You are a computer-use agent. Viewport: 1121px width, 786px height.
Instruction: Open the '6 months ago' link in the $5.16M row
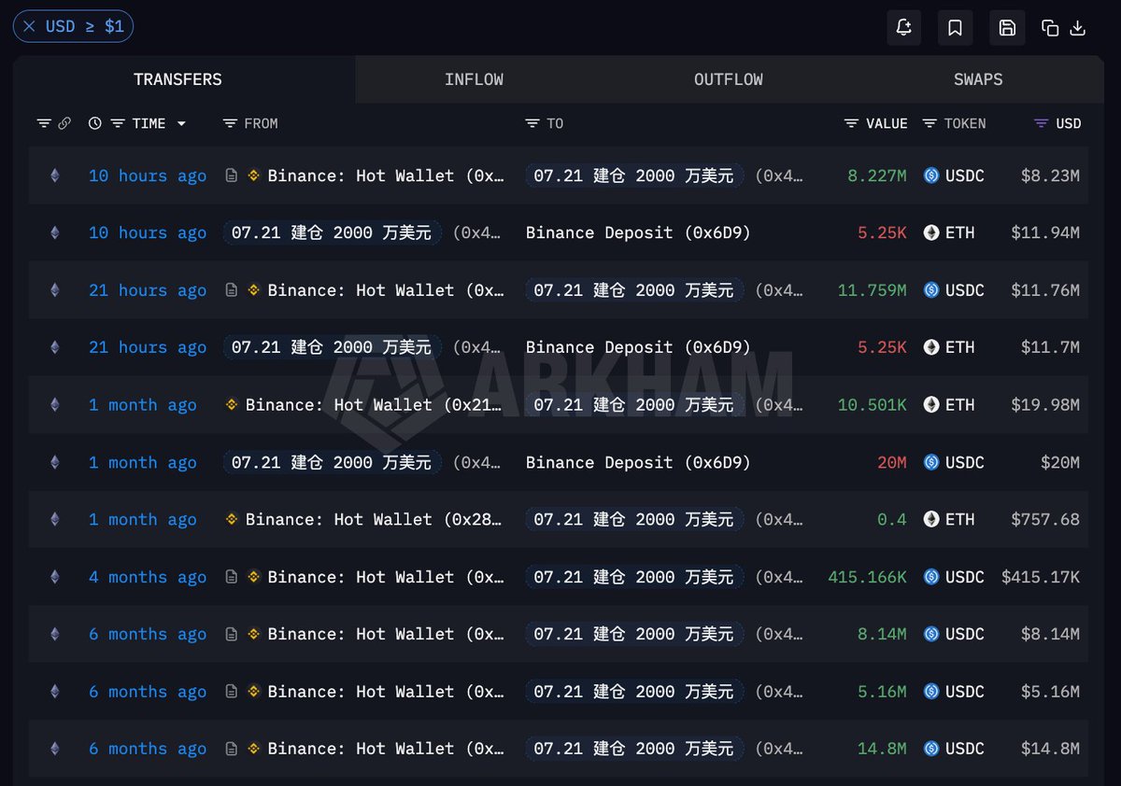(x=148, y=692)
